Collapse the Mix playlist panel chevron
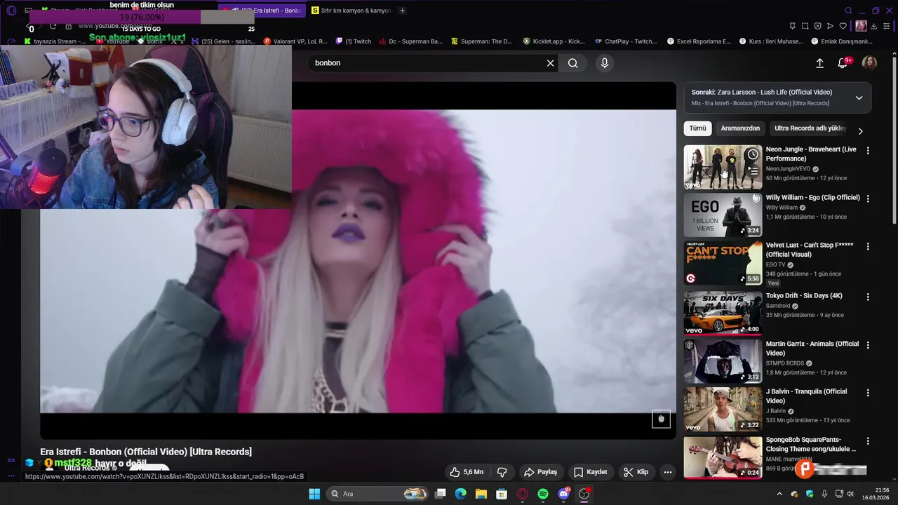The height and width of the screenshot is (505, 898). pyautogui.click(x=859, y=97)
